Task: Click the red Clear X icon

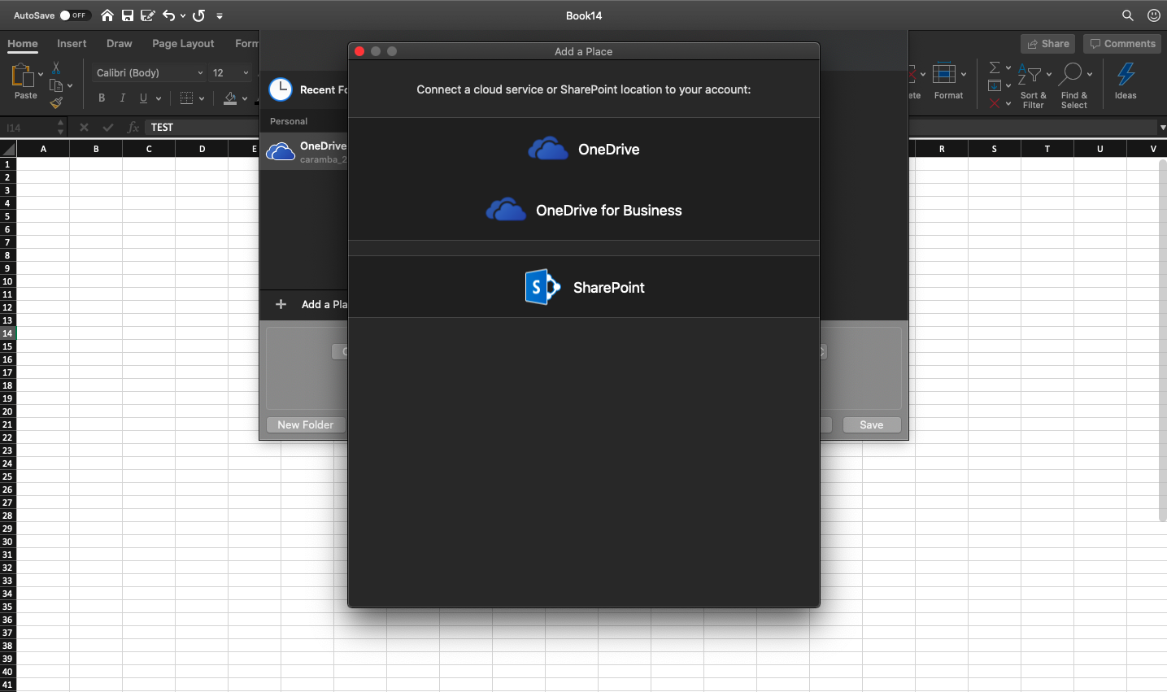Action: (x=995, y=103)
